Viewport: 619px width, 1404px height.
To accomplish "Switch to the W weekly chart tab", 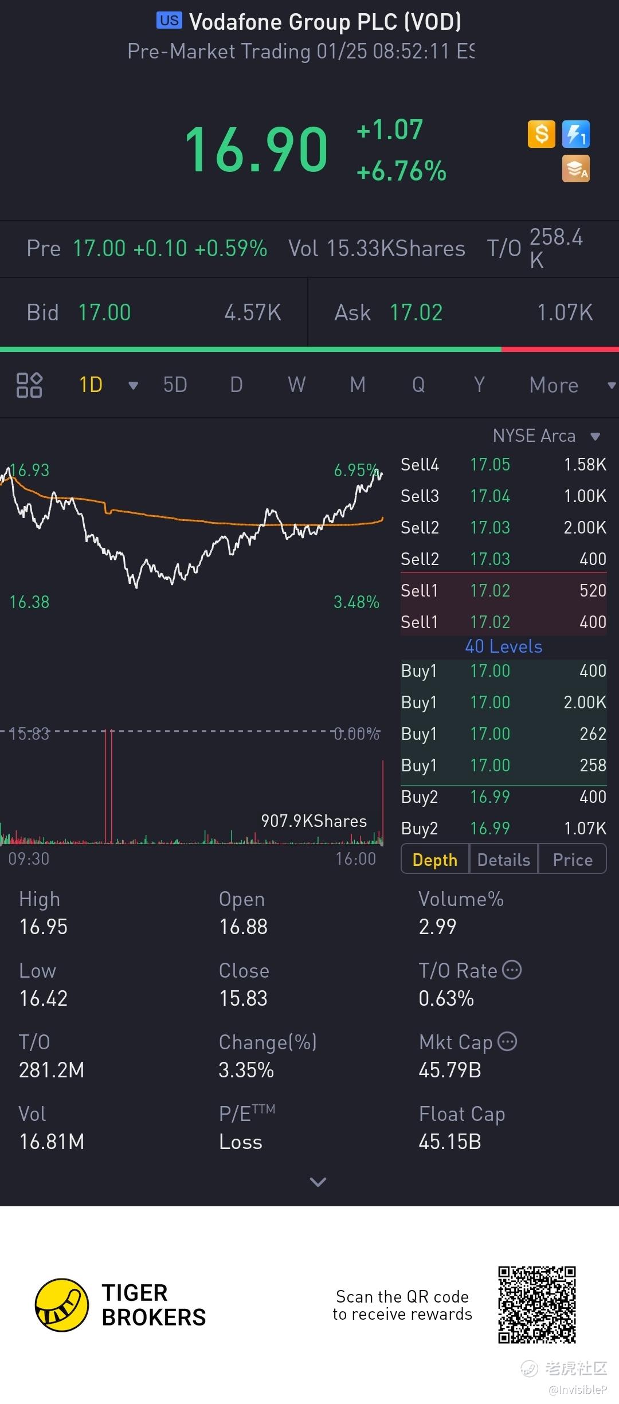I will [x=297, y=385].
